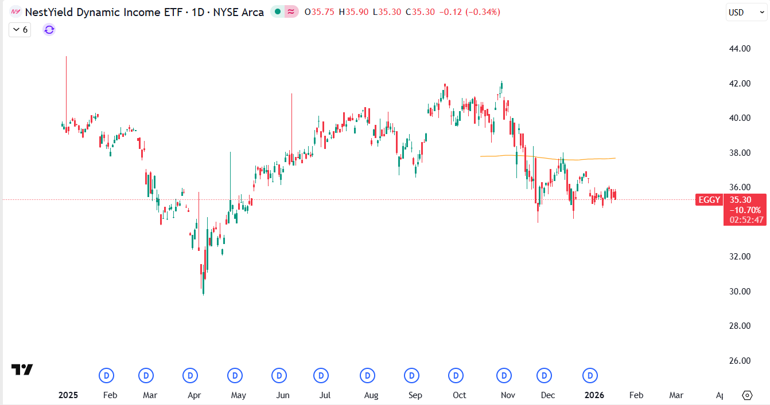Click the dividend marker before November

click(x=504, y=376)
